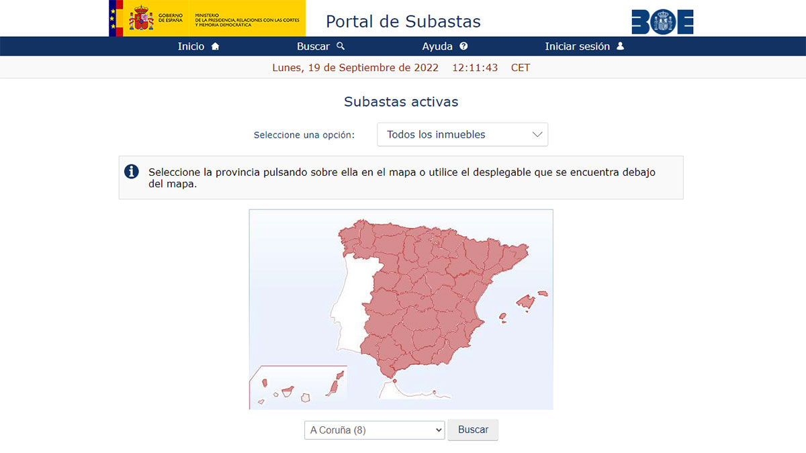Click the Buscar button below the map
Viewport: 806px width, 453px height.
pyautogui.click(x=473, y=430)
